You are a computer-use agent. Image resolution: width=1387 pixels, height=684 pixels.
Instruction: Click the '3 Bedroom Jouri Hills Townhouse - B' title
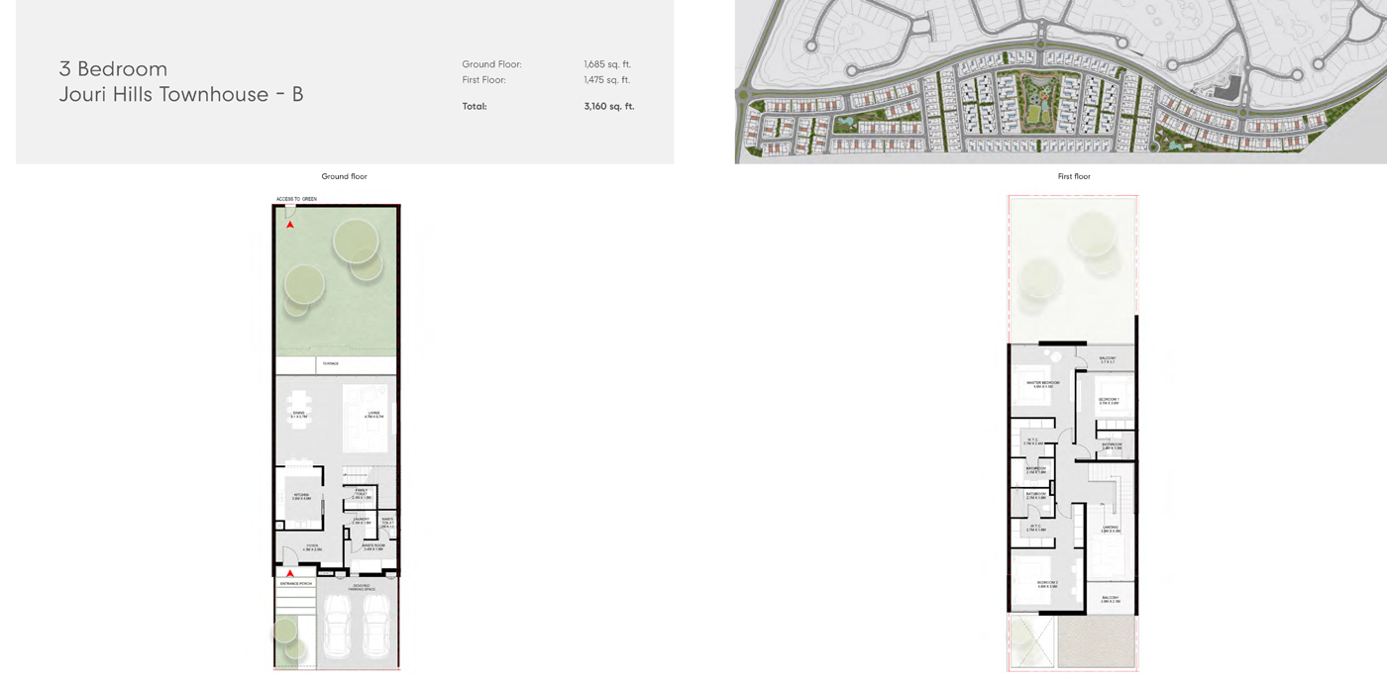pyautogui.click(x=181, y=81)
